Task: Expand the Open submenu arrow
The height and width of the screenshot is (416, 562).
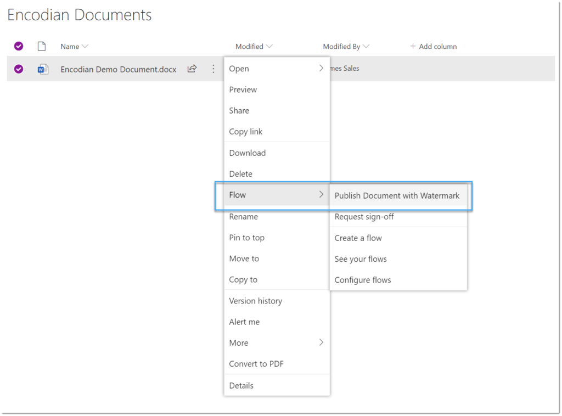Action: 321,68
